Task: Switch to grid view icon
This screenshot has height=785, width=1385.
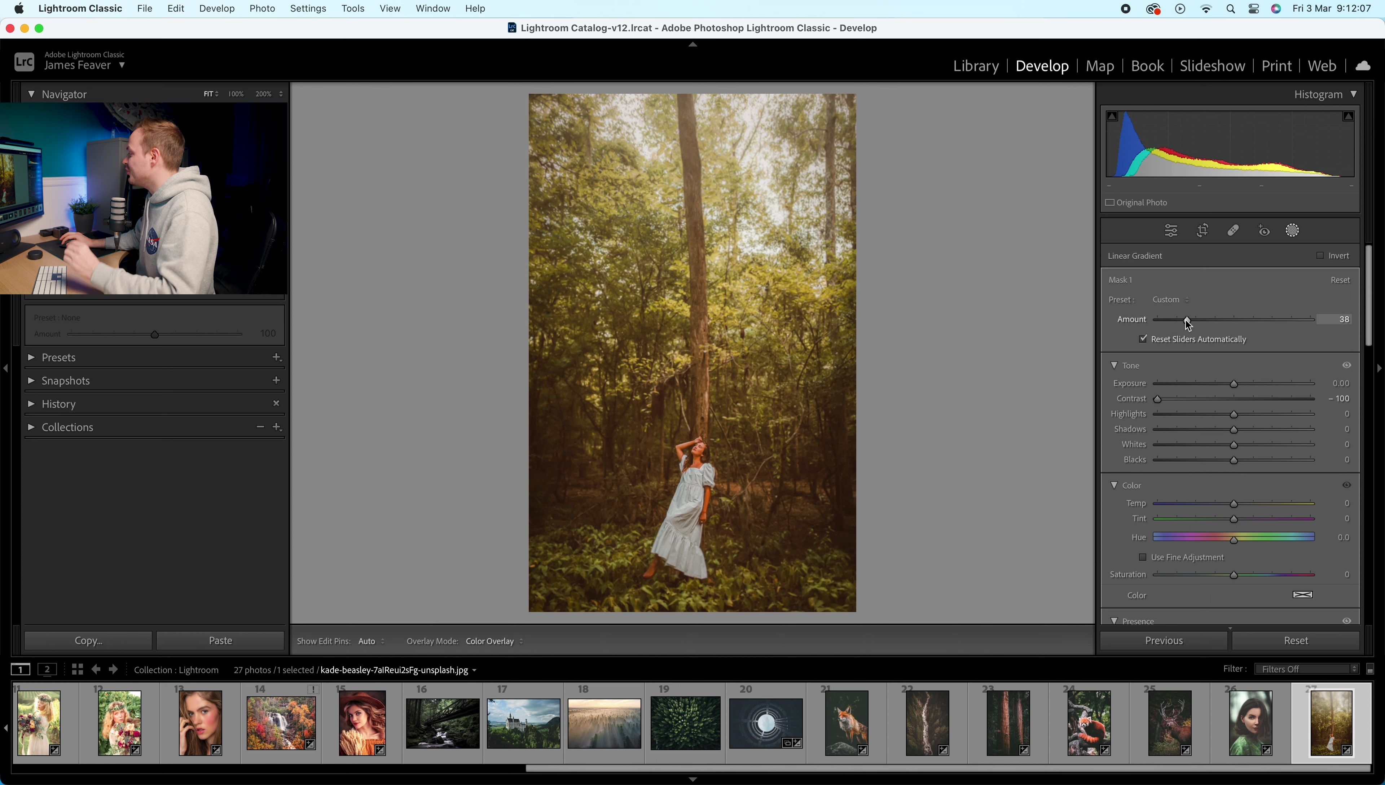Action: point(77,669)
